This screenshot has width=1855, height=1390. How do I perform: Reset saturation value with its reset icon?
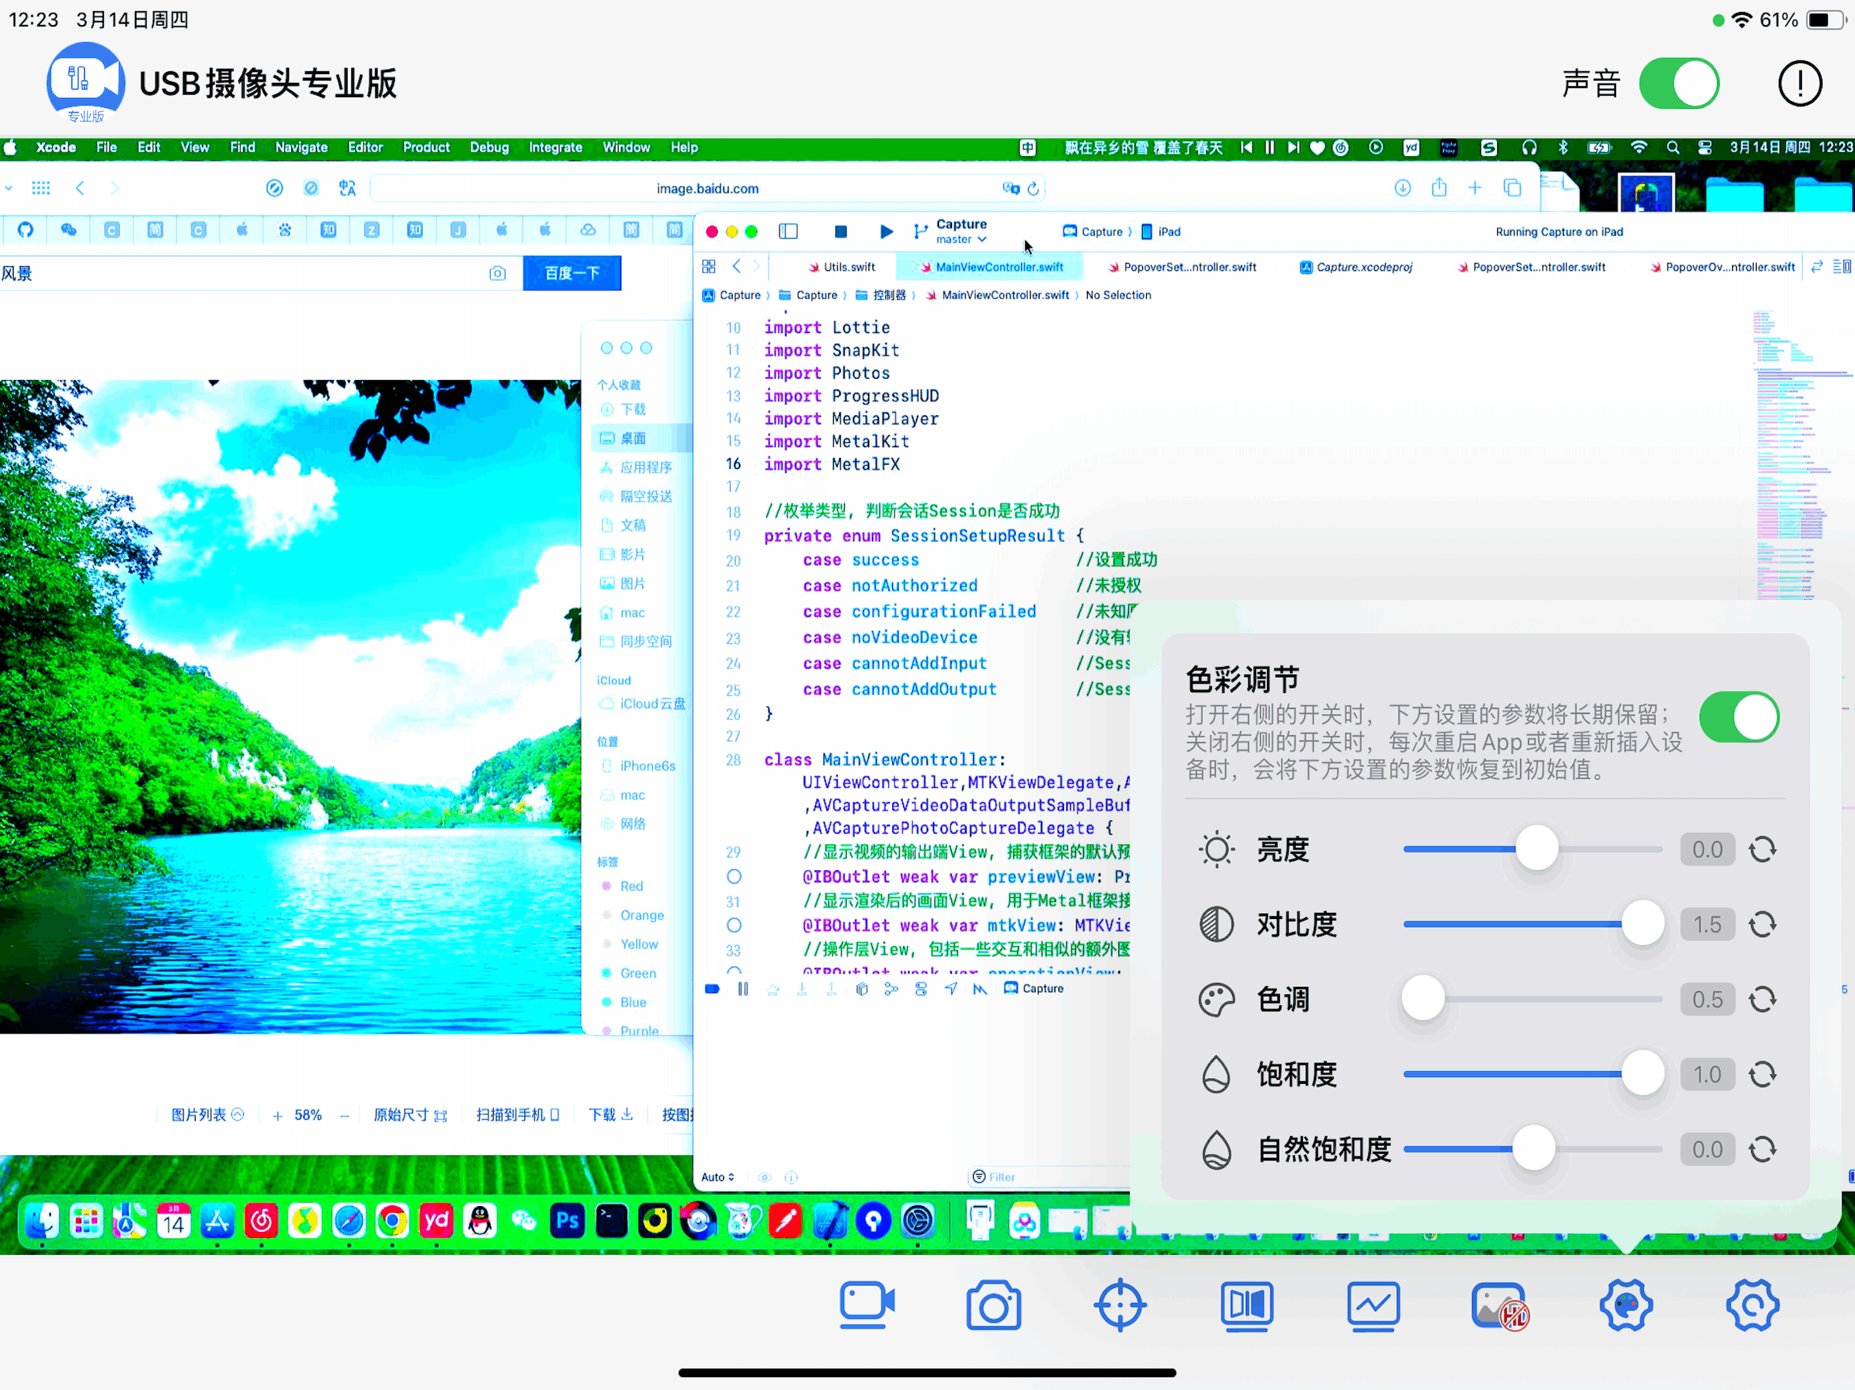coord(1763,1074)
